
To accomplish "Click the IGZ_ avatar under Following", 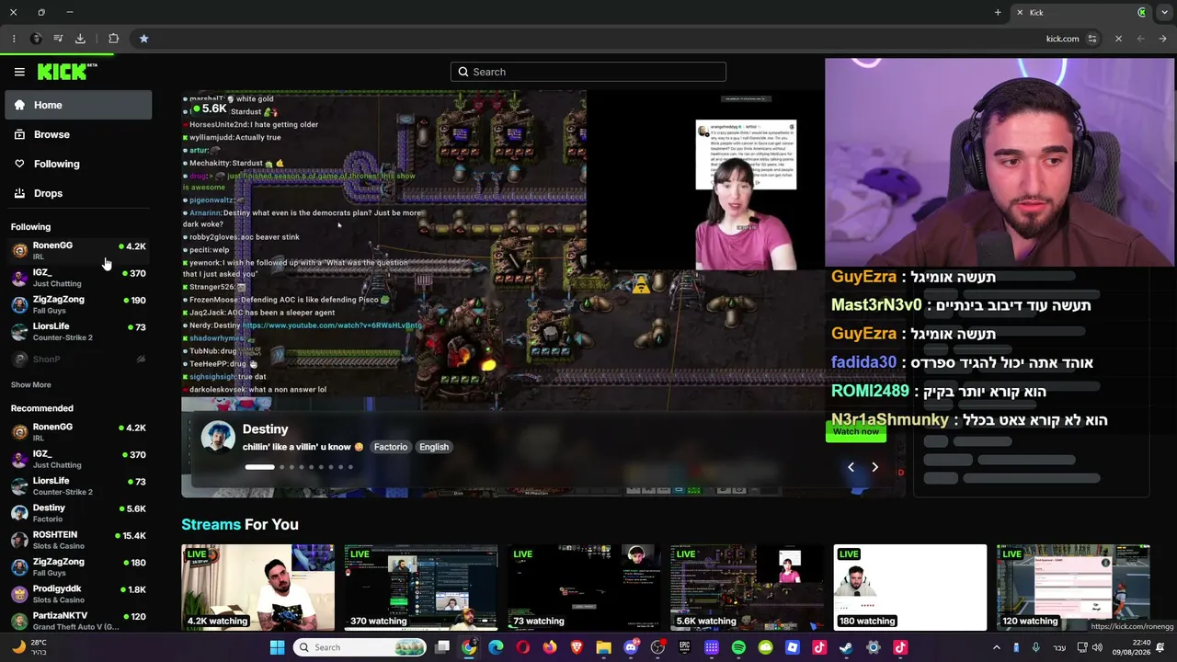I will point(19,278).
